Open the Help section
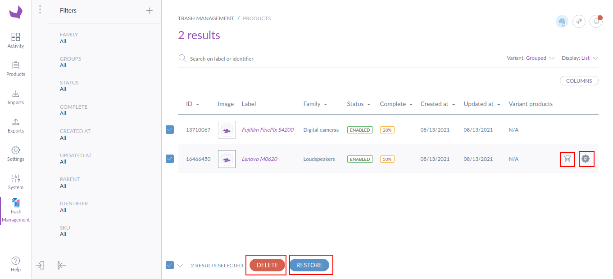 click(x=16, y=264)
